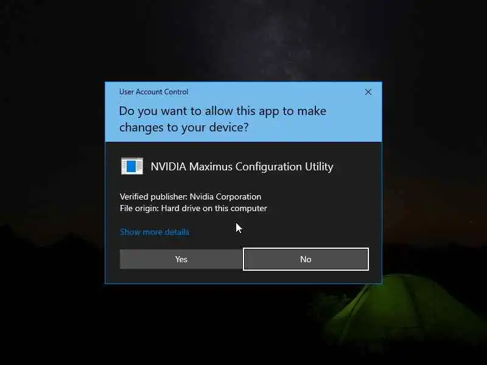Screen dimensions: 487x365
Task: Click 'Hard drive on this computer' text
Action: [x=214, y=208]
